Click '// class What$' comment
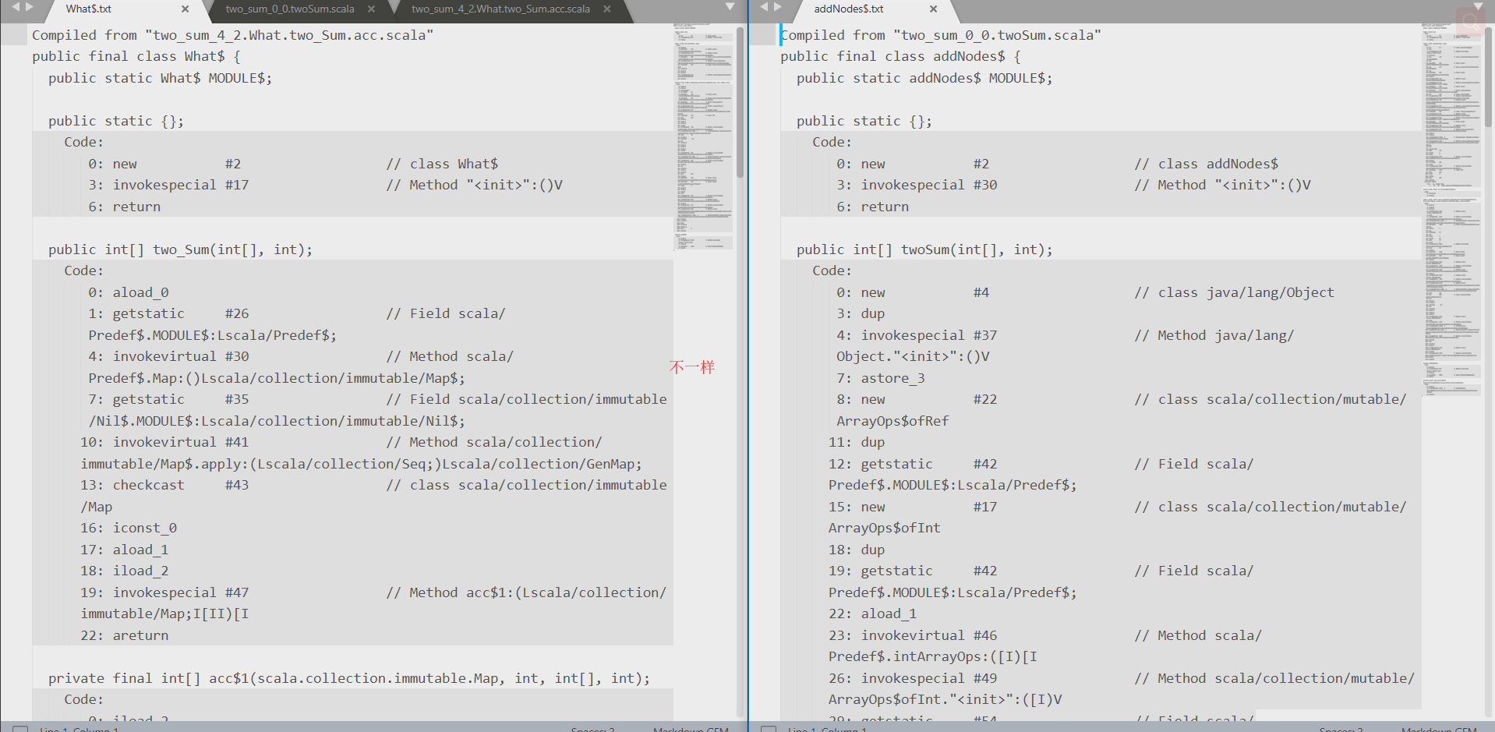1495x732 pixels. 442,164
